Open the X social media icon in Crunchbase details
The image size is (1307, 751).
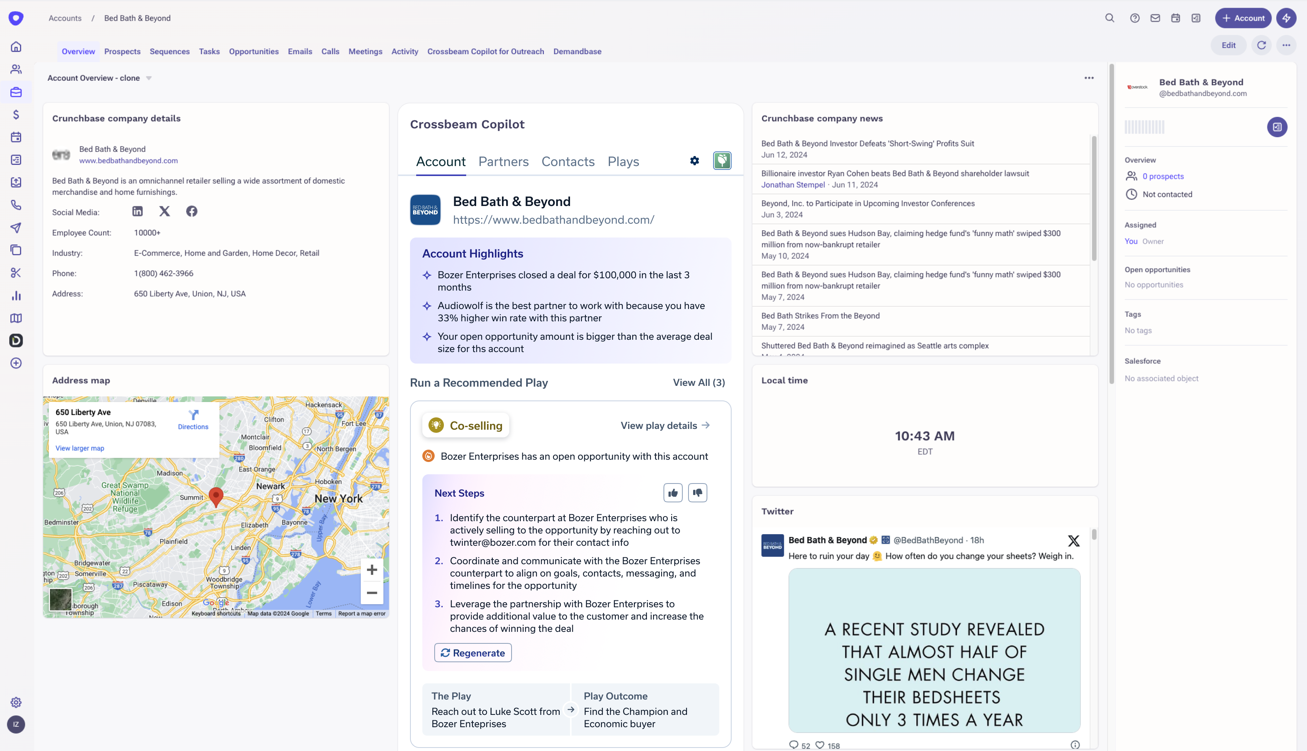[165, 211]
